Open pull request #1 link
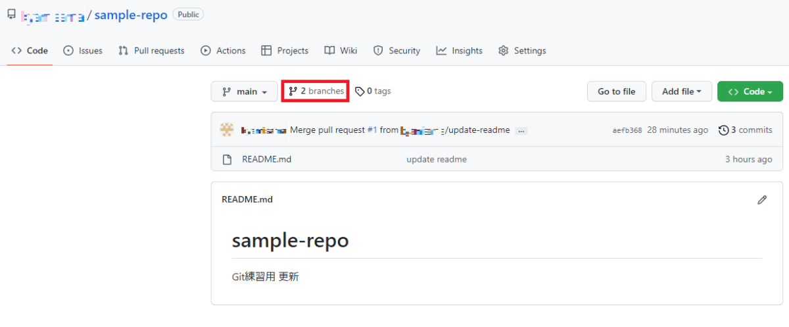The image size is (789, 327). (372, 130)
